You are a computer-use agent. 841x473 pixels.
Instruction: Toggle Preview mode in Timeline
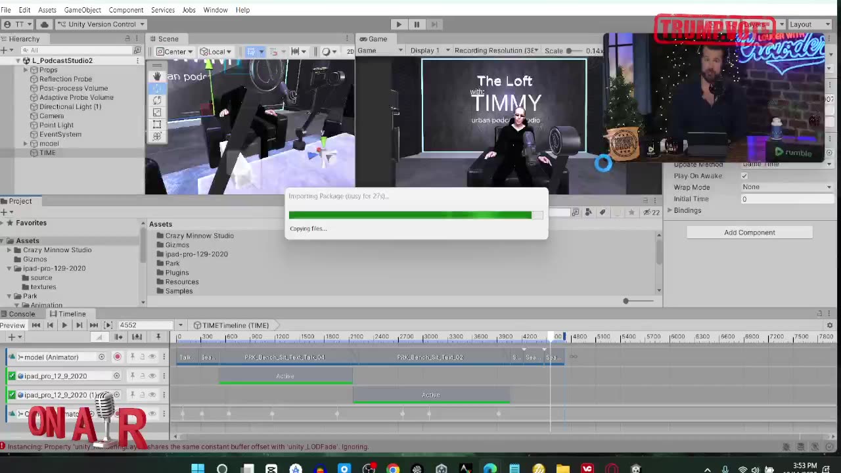12,325
